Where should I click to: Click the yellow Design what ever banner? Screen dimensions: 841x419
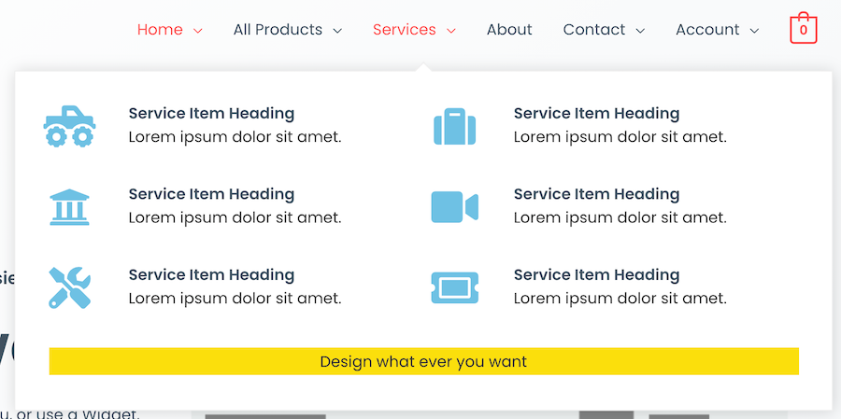click(423, 361)
